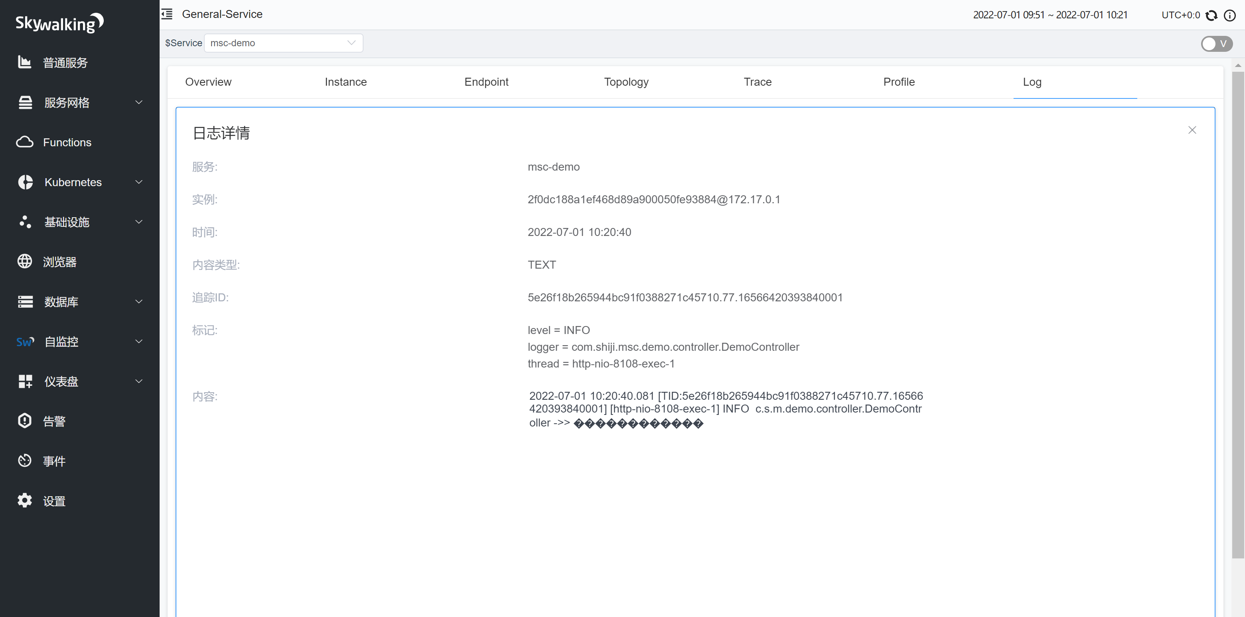Click the instance value 2f0dc188a1ef...@172.17.0.1
This screenshot has height=617, width=1245.
click(x=654, y=199)
